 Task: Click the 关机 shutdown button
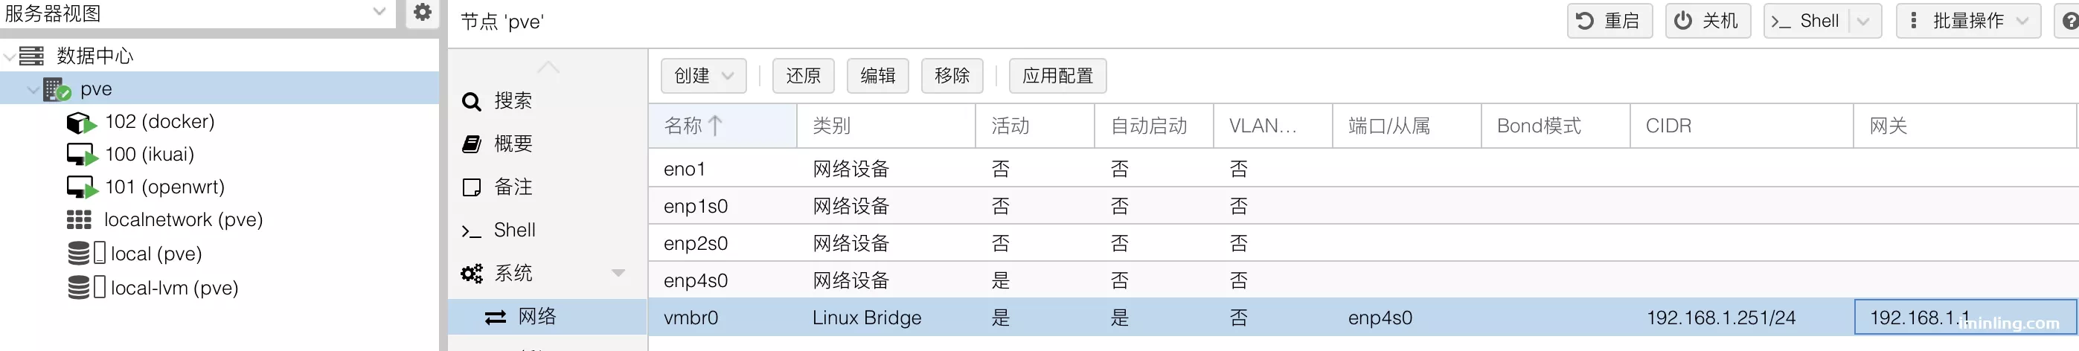tap(1708, 21)
